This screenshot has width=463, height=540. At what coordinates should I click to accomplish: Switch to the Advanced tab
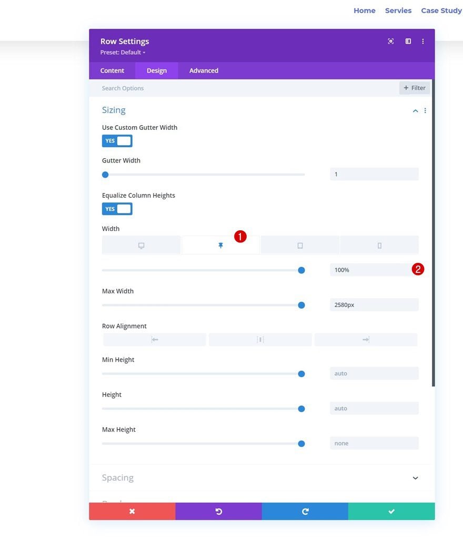click(x=204, y=70)
